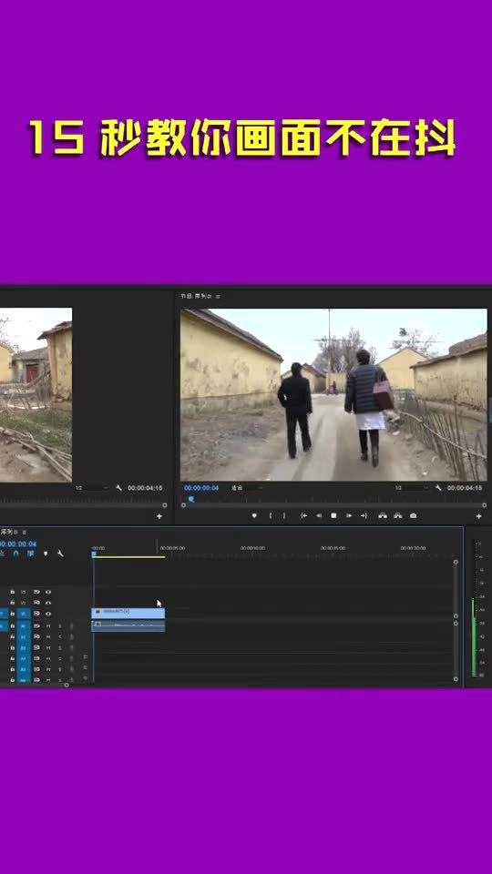Click the Lift button in Program monitor

click(x=382, y=515)
